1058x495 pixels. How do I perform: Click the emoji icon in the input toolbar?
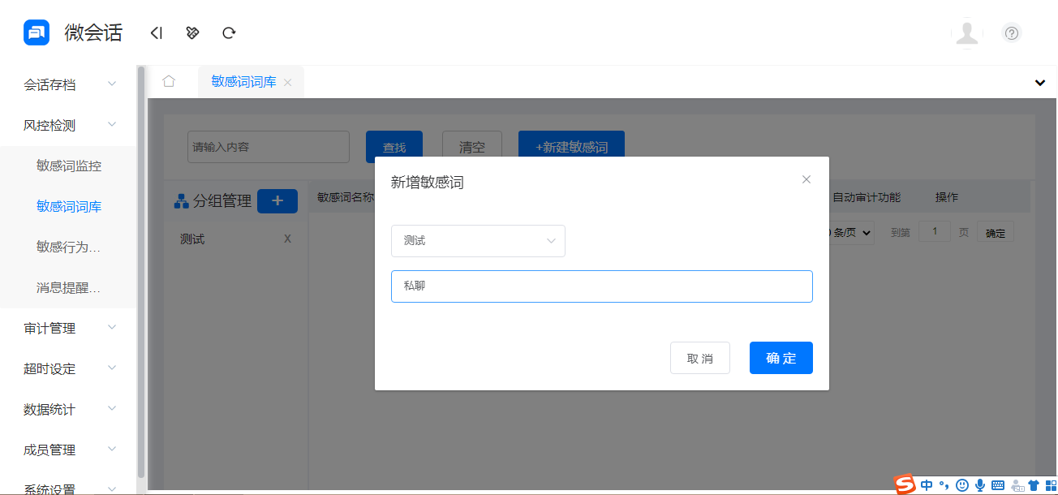click(x=962, y=484)
